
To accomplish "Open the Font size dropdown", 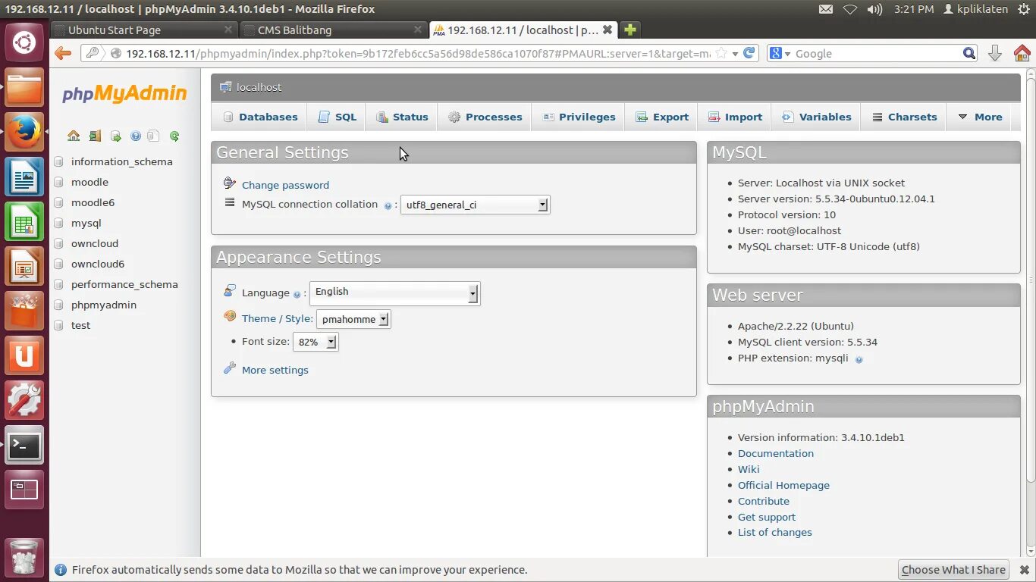I will (x=316, y=342).
